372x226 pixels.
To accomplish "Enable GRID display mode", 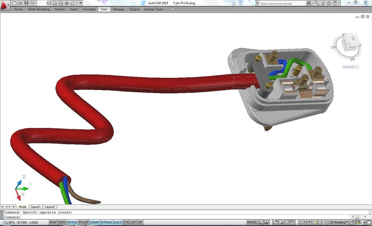I will click(x=62, y=222).
